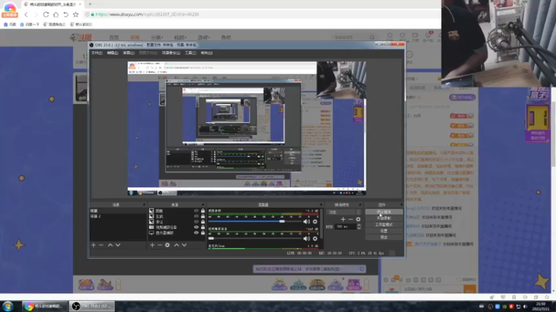
Task: Mute the 视频捕获设备 audio channel speaker icon
Action: (x=306, y=239)
